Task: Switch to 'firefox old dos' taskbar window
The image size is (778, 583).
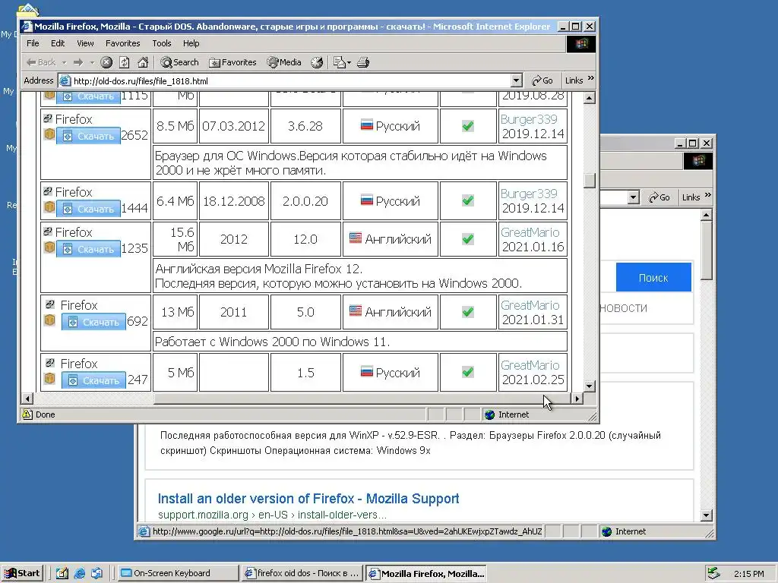Action: [302, 573]
